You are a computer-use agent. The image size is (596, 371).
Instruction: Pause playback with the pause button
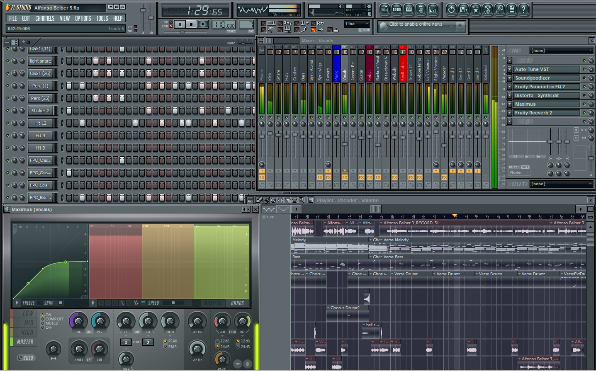180,24
